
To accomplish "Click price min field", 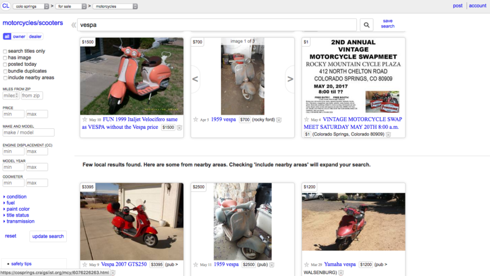I will [13, 114].
